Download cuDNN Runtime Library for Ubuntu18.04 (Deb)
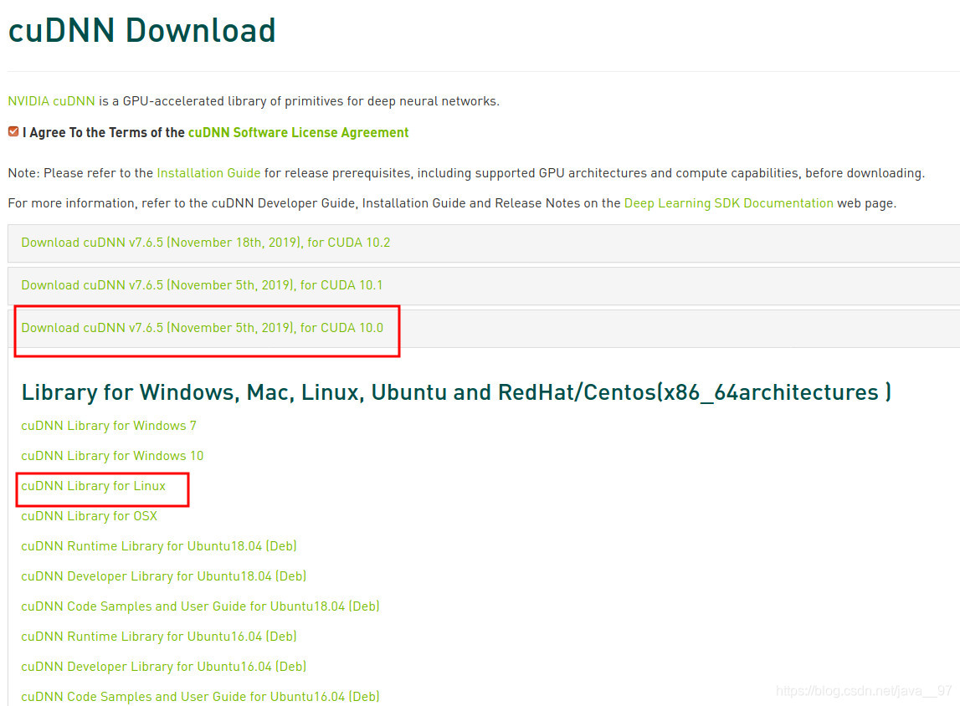 [x=159, y=545]
